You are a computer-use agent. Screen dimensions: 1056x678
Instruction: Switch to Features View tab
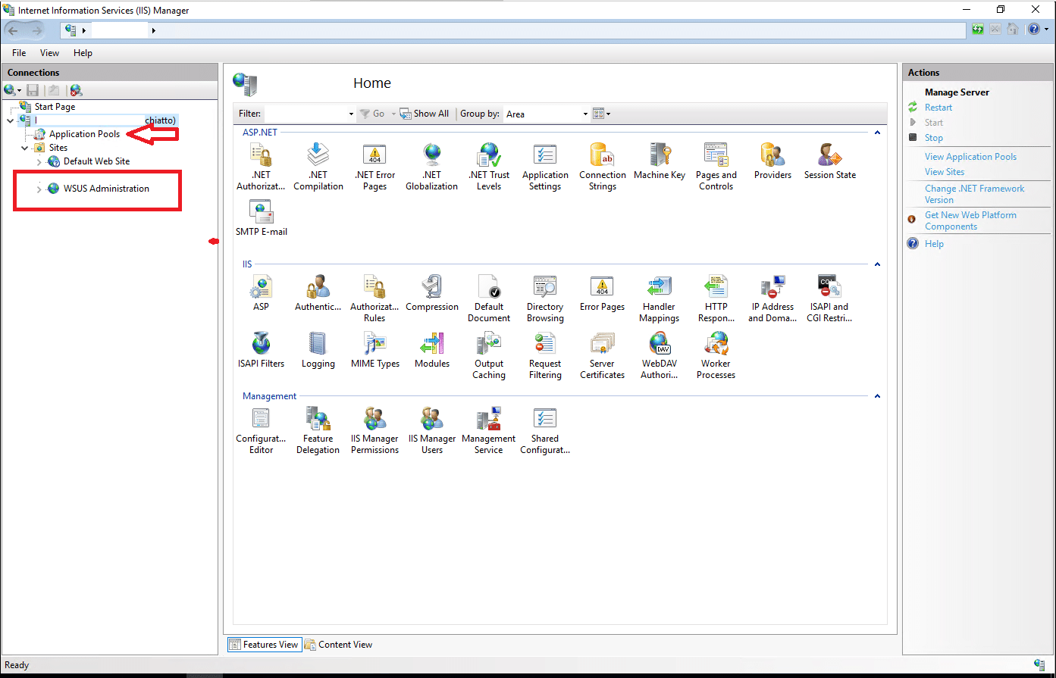pos(264,645)
